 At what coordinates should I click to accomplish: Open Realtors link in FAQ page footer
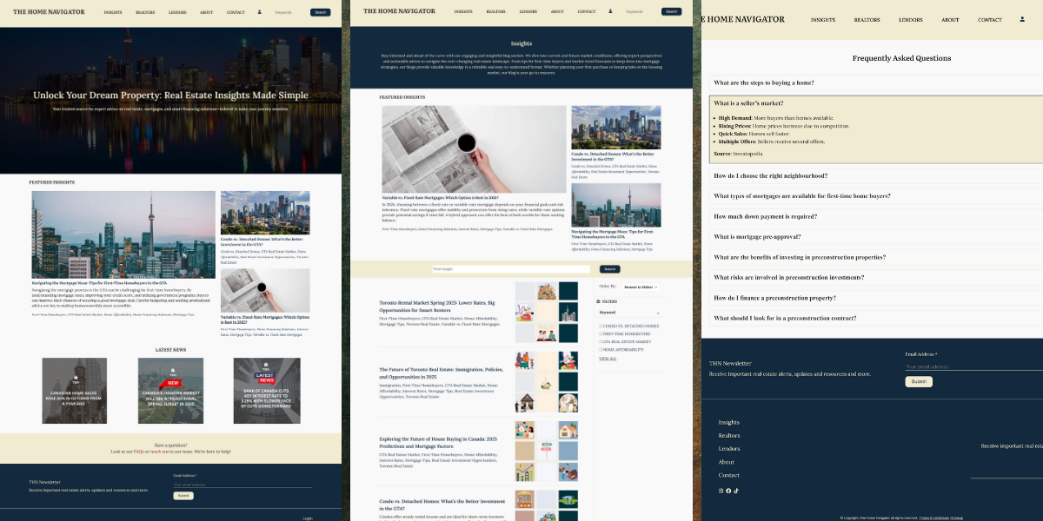(x=729, y=436)
